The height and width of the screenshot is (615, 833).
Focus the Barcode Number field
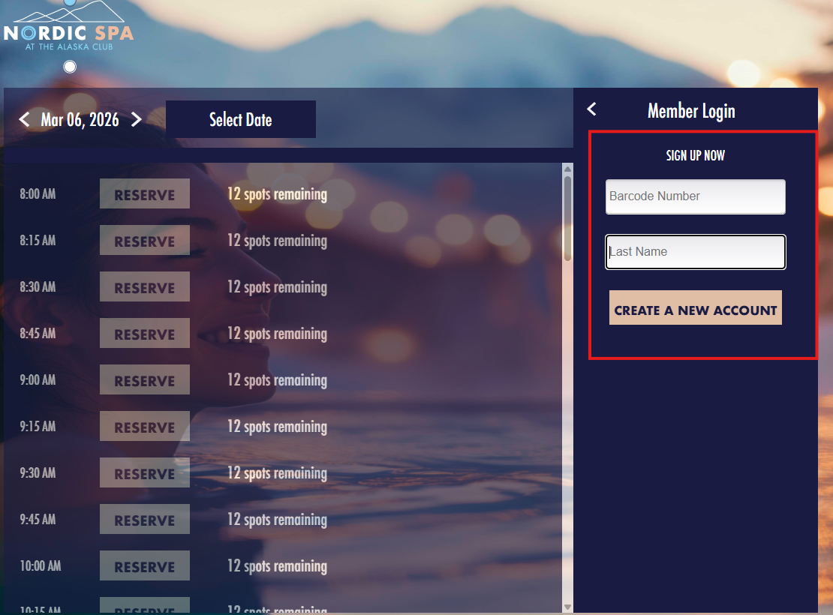point(695,196)
